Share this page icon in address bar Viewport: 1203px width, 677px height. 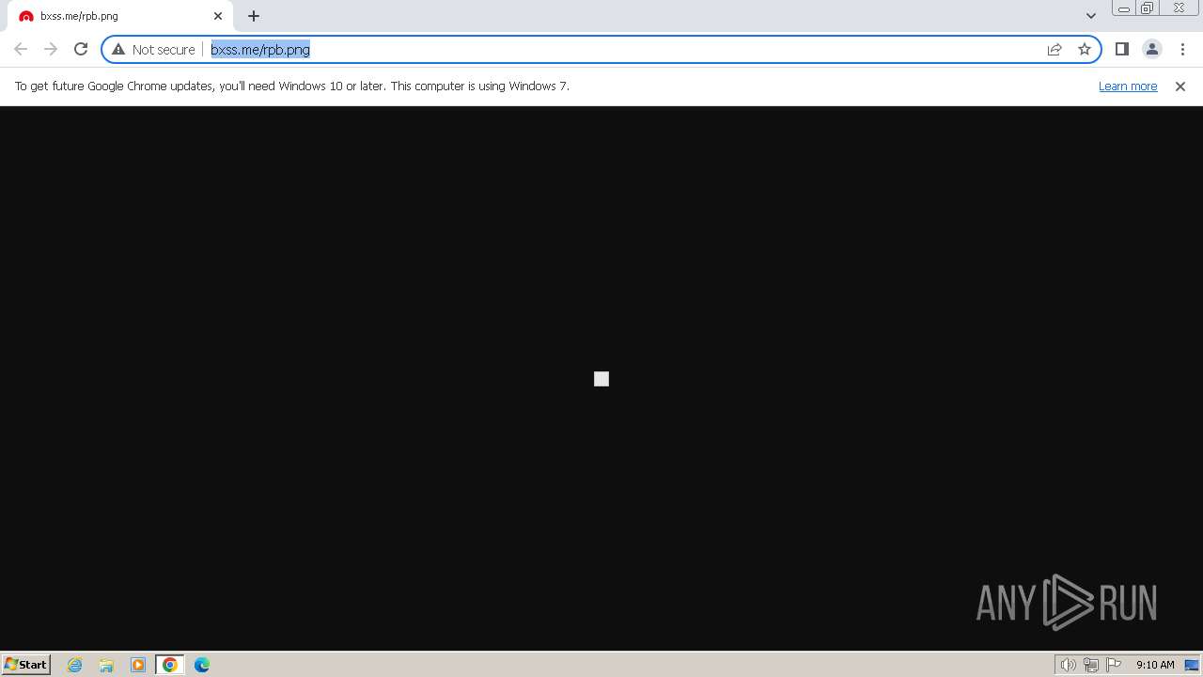pyautogui.click(x=1055, y=49)
